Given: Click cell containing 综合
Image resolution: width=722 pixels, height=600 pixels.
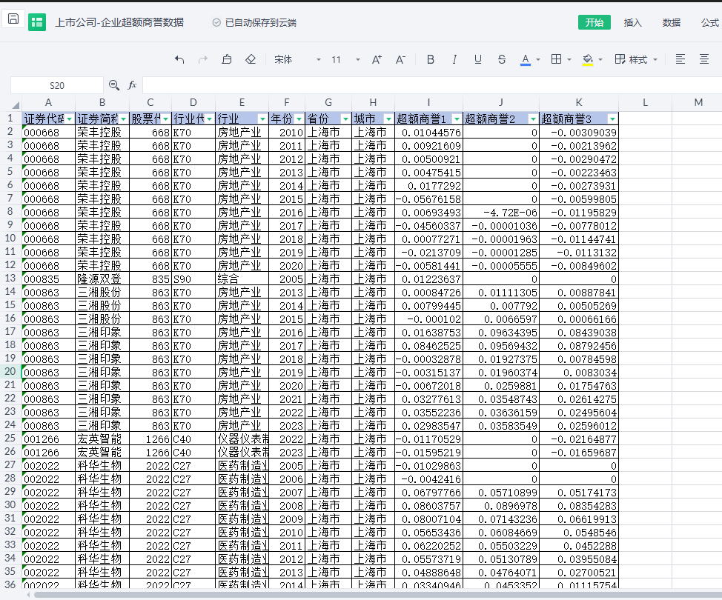Looking at the screenshot, I should point(242,279).
